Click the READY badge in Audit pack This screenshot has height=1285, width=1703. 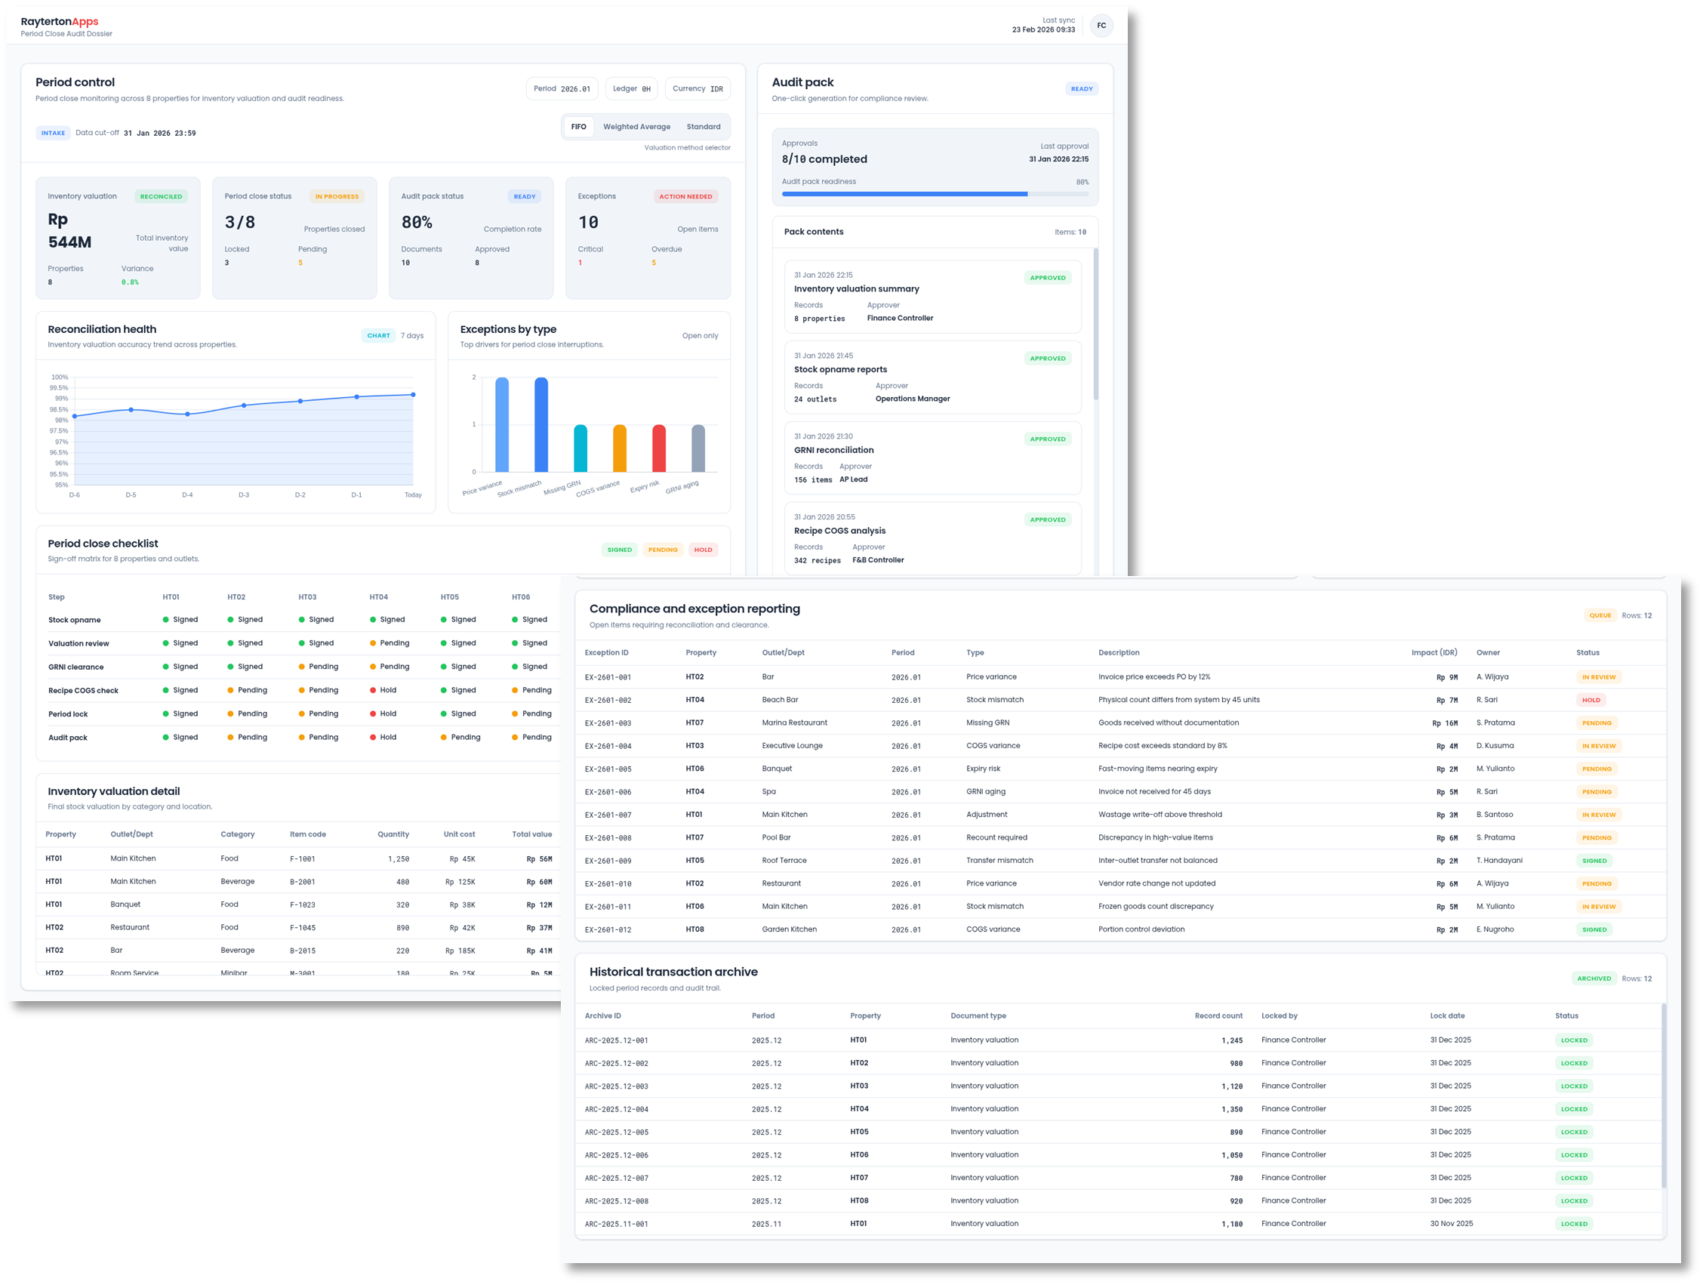1081,88
